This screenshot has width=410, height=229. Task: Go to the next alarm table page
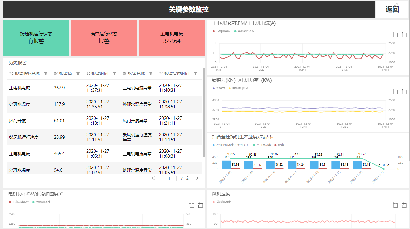(197, 178)
